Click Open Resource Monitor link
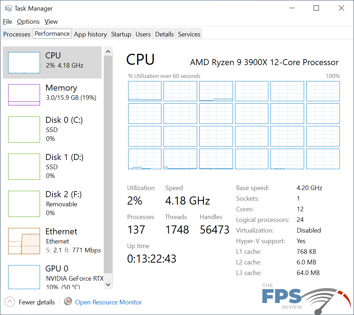Image resolution: width=354 pixels, height=315 pixels. (x=108, y=302)
